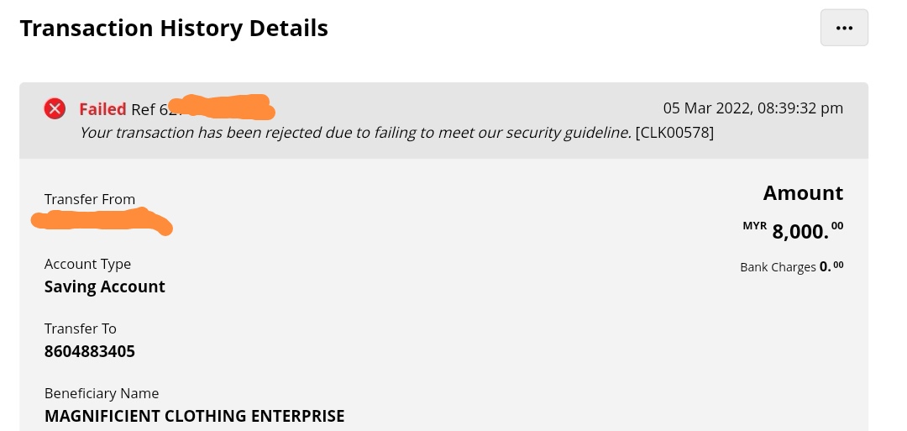The width and height of the screenshot is (907, 431).
Task: Click the redacted reference number
Action: [223, 107]
